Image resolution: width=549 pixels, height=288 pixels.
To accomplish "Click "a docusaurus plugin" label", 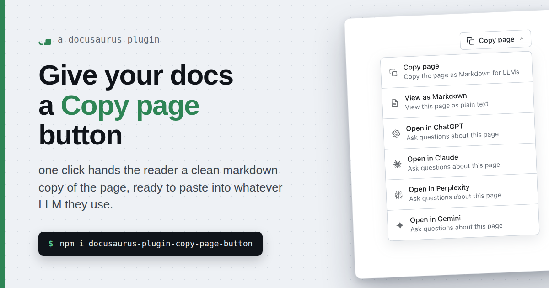I will coord(109,39).
